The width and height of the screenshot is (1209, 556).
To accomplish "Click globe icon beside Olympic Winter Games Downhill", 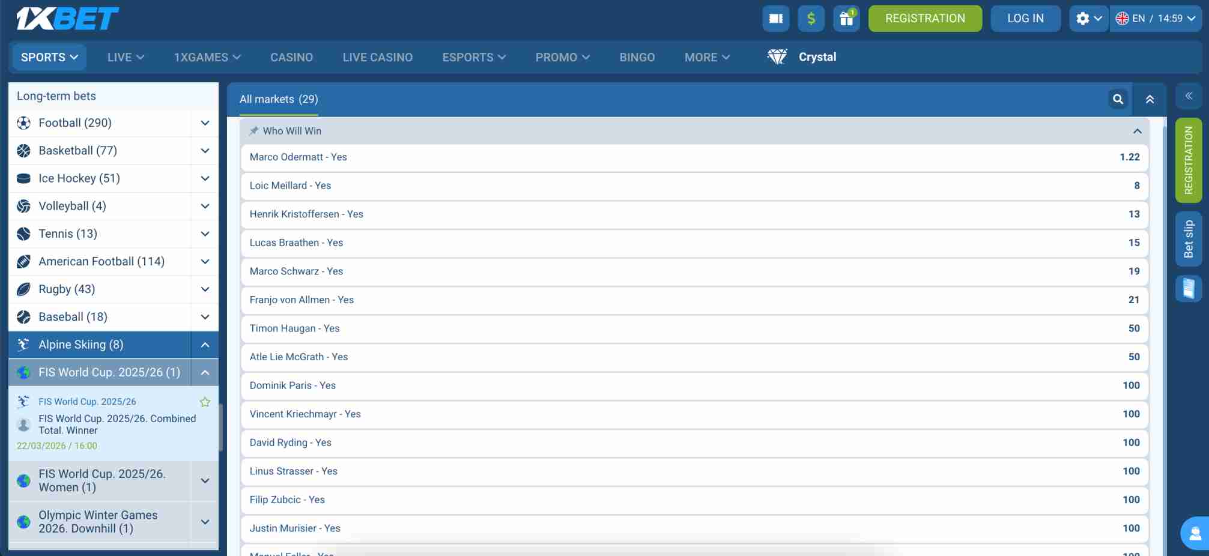I will pos(23,522).
